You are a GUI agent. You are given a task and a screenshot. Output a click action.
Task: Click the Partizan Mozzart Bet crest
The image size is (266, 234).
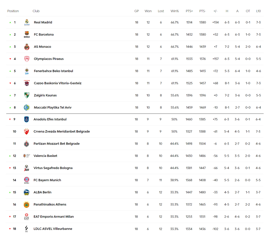pos(26,144)
